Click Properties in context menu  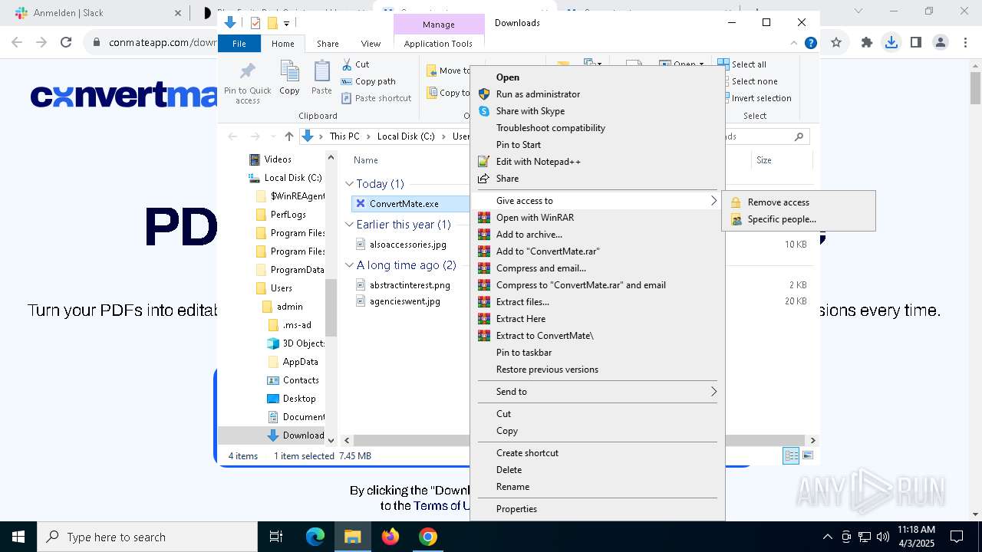[x=598, y=509]
